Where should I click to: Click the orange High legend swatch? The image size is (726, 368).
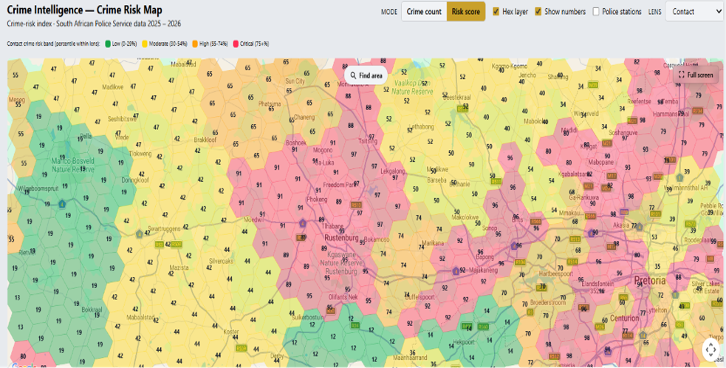(195, 44)
